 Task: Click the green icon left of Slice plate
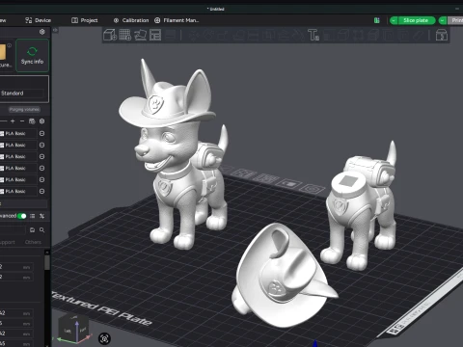pyautogui.click(x=377, y=20)
